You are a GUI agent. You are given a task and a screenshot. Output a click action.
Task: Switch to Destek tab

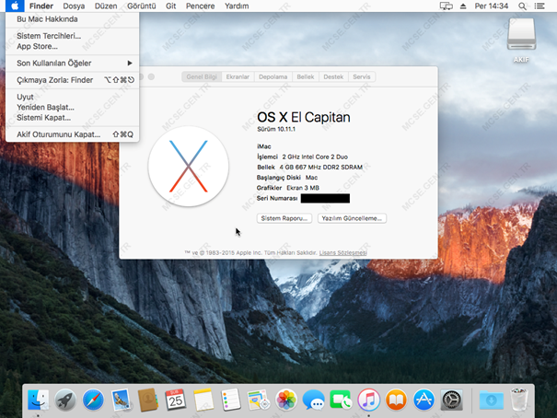point(333,76)
